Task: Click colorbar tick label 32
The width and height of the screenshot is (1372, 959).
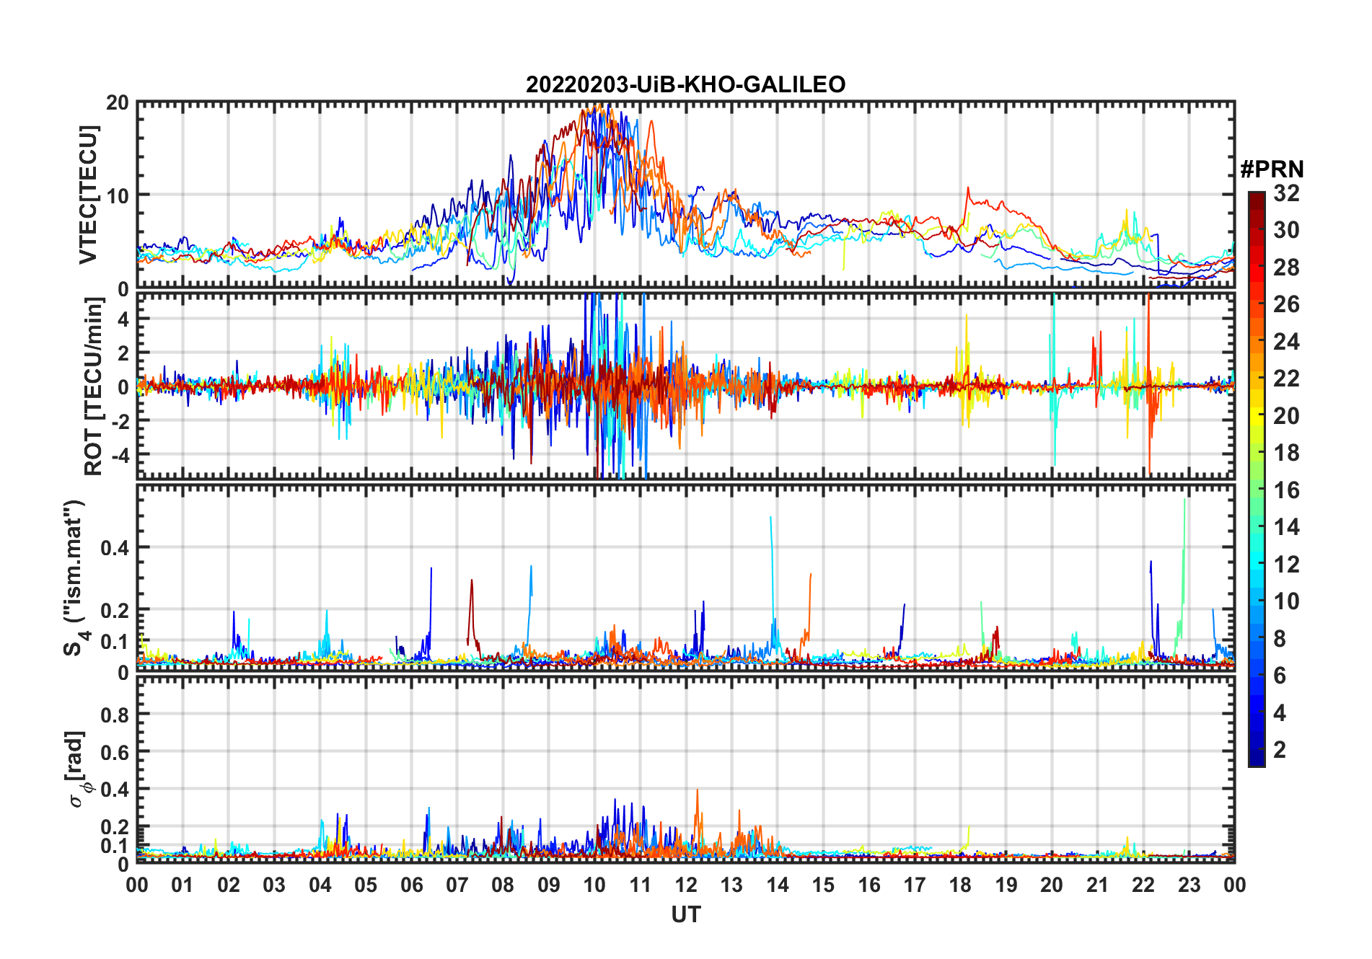Action: coord(1286,193)
